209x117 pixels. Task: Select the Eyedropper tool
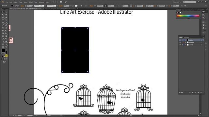point(3,39)
